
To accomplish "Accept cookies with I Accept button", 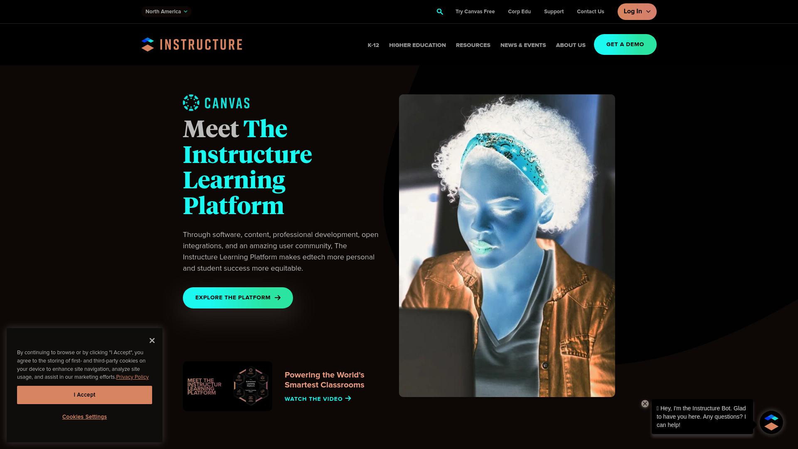I will point(84,395).
